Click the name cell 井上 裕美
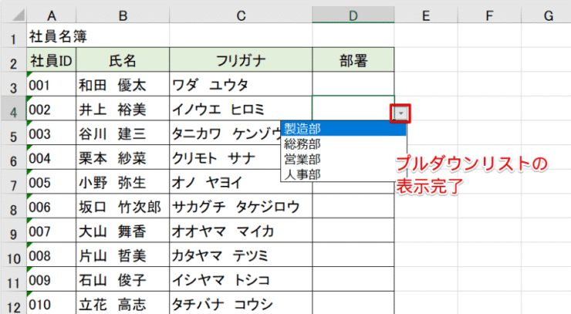 click(x=123, y=109)
